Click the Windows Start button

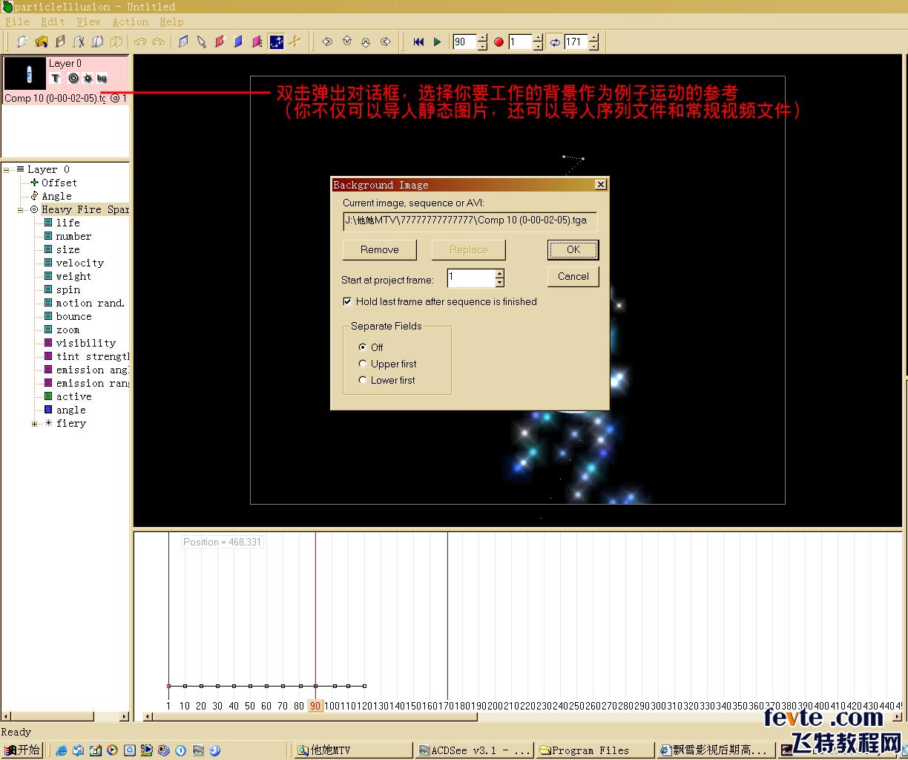(x=22, y=750)
